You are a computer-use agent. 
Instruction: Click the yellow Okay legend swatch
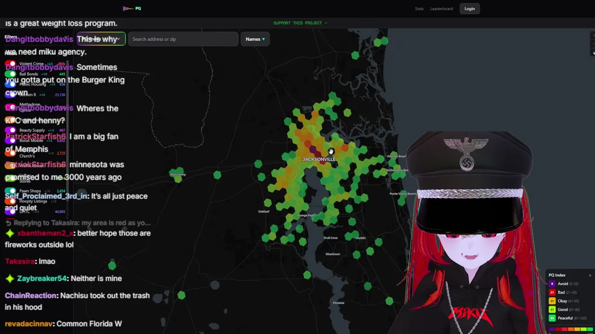(x=552, y=301)
